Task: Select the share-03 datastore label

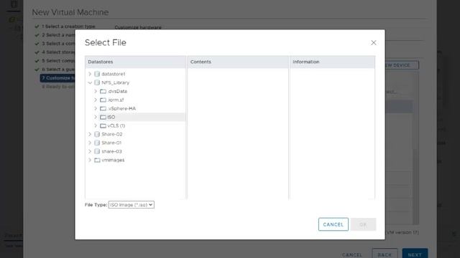Action: [111, 151]
